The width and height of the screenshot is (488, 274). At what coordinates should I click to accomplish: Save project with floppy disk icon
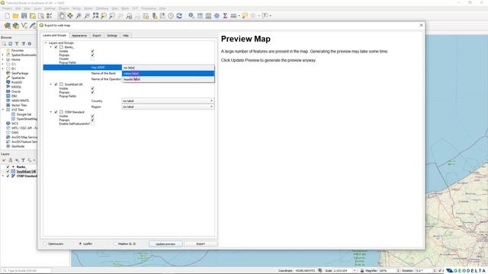[24, 16]
